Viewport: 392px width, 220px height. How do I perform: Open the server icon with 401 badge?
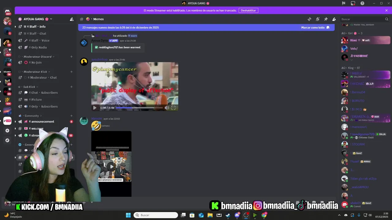[7, 52]
